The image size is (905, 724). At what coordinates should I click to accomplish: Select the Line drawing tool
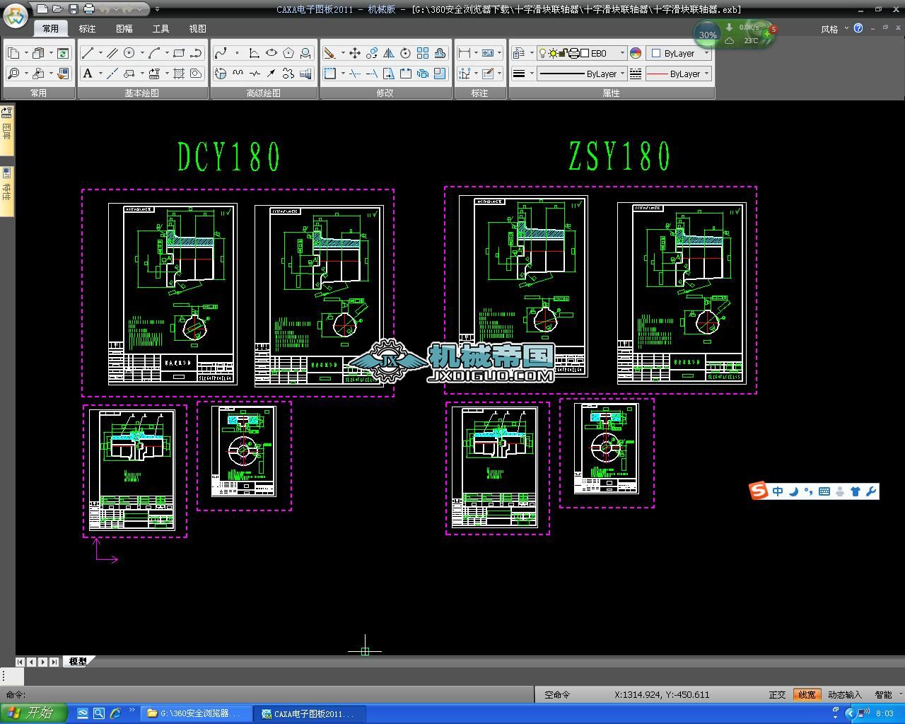[x=88, y=53]
